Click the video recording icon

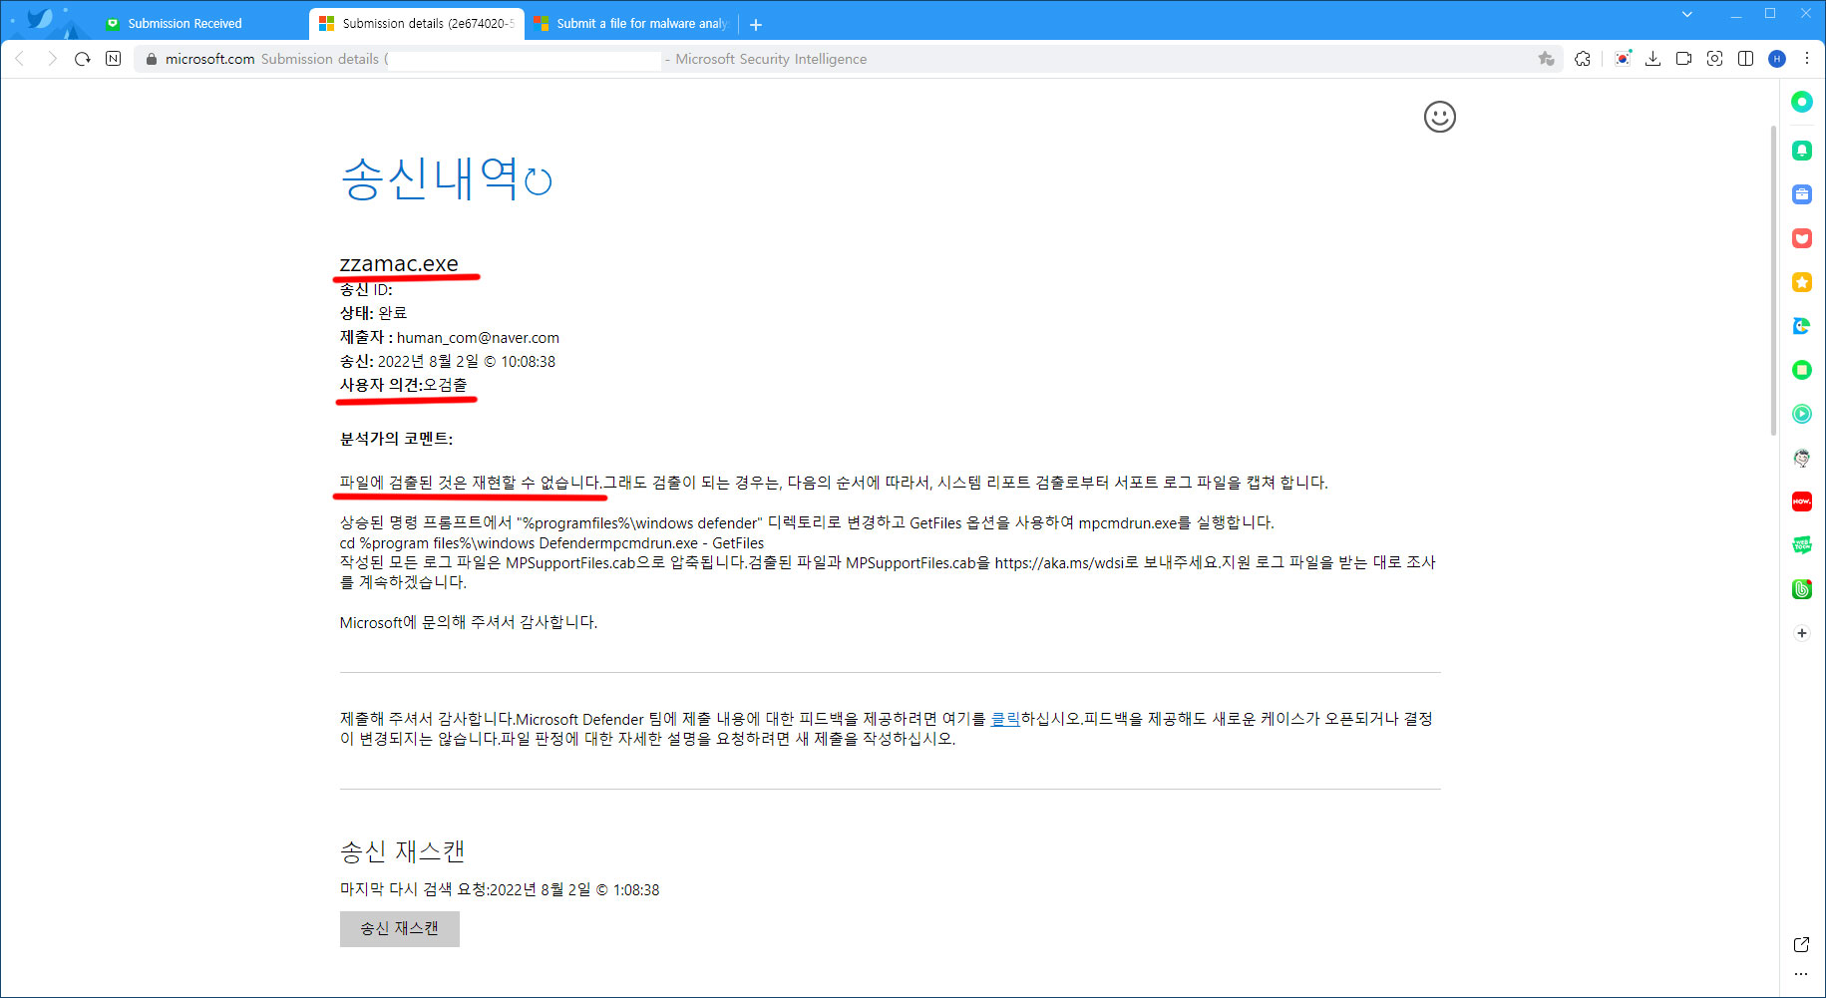click(x=1683, y=59)
